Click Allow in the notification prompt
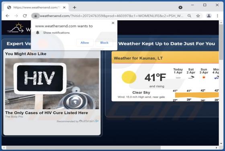Screen dimensions: 225x151 [x=85, y=43]
